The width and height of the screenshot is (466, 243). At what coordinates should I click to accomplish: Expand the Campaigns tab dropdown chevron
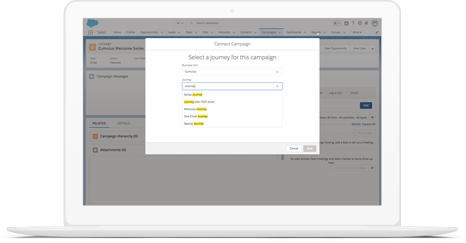(x=279, y=33)
